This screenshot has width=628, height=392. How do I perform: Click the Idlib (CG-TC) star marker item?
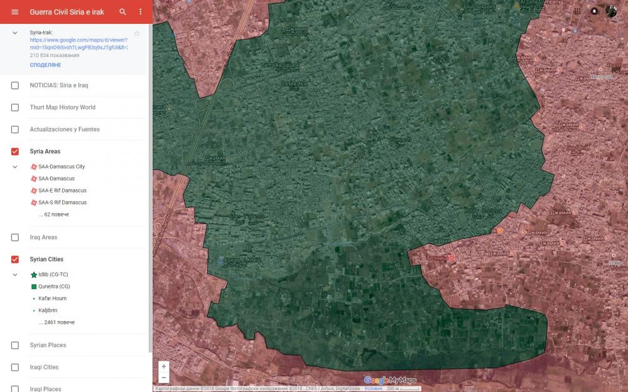pos(53,275)
